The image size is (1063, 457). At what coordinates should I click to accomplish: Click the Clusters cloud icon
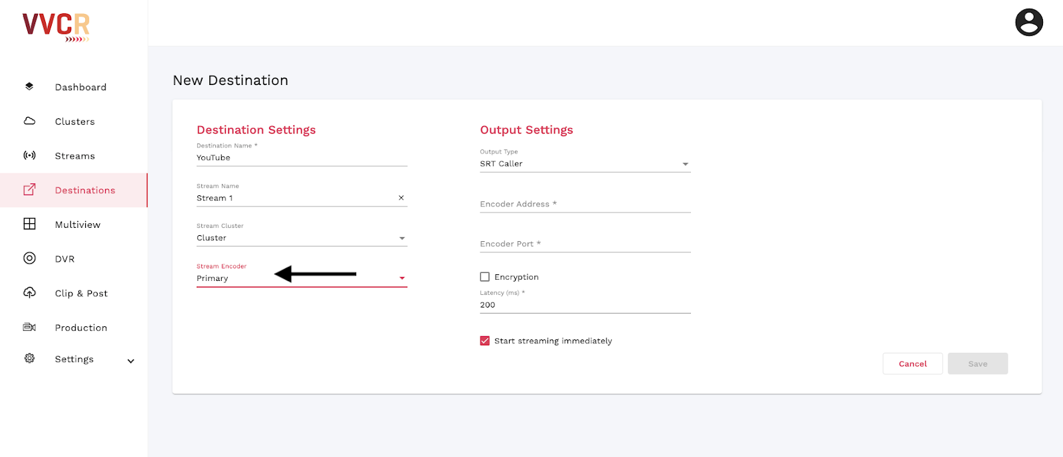(29, 121)
